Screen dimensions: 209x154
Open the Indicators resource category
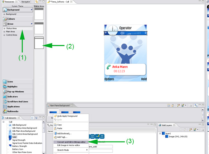click(x=14, y=97)
